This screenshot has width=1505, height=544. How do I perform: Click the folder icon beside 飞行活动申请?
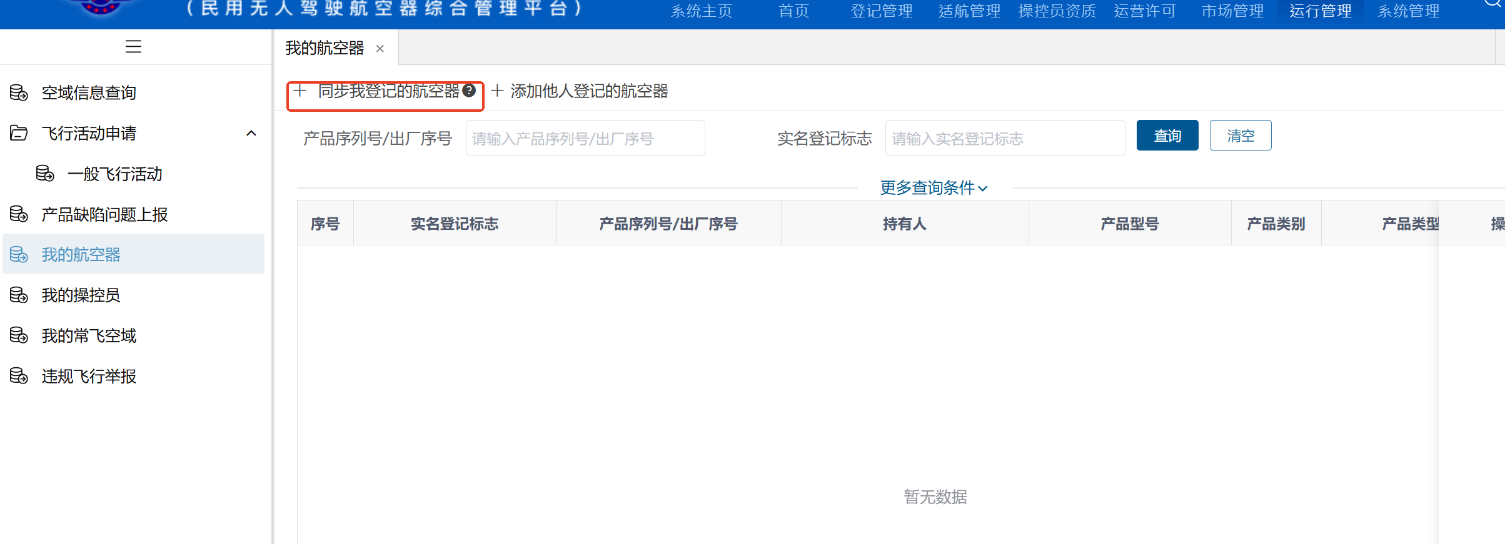[19, 133]
